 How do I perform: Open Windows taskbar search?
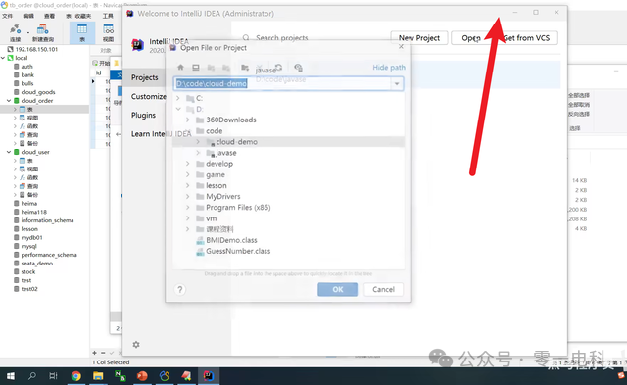32,376
